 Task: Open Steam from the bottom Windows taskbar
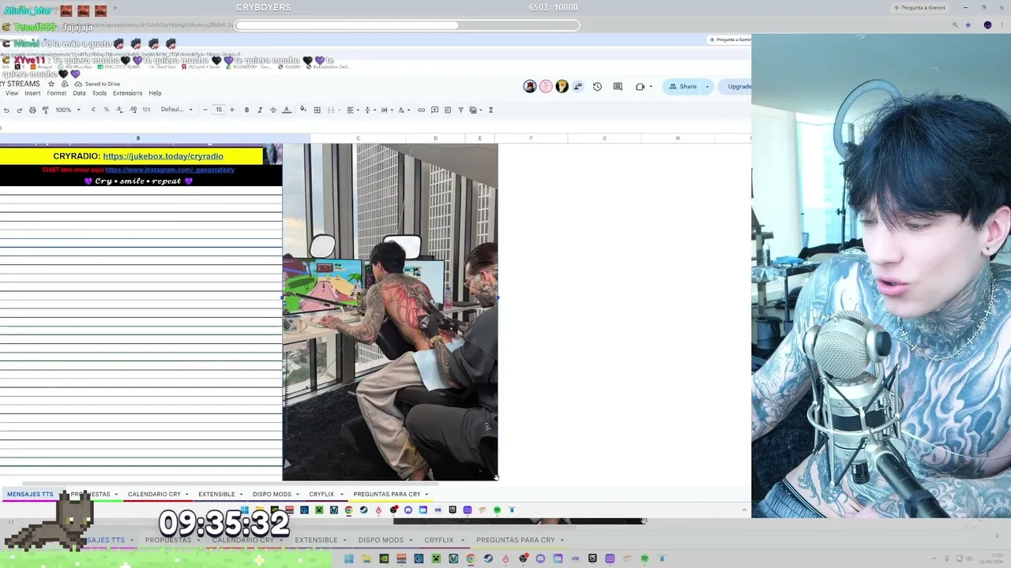click(x=488, y=559)
